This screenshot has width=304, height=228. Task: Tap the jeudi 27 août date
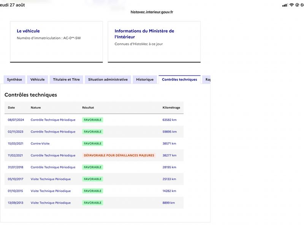click(12, 5)
